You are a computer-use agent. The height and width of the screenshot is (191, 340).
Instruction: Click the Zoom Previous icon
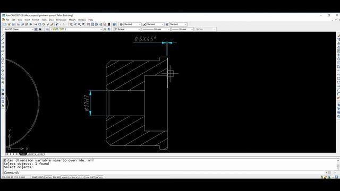tap(83, 24)
